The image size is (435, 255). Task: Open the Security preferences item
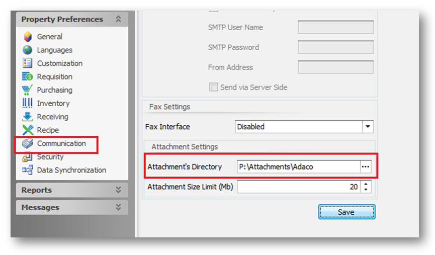(x=50, y=157)
